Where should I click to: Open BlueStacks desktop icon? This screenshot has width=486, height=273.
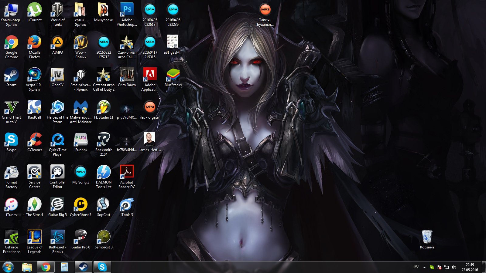click(173, 75)
